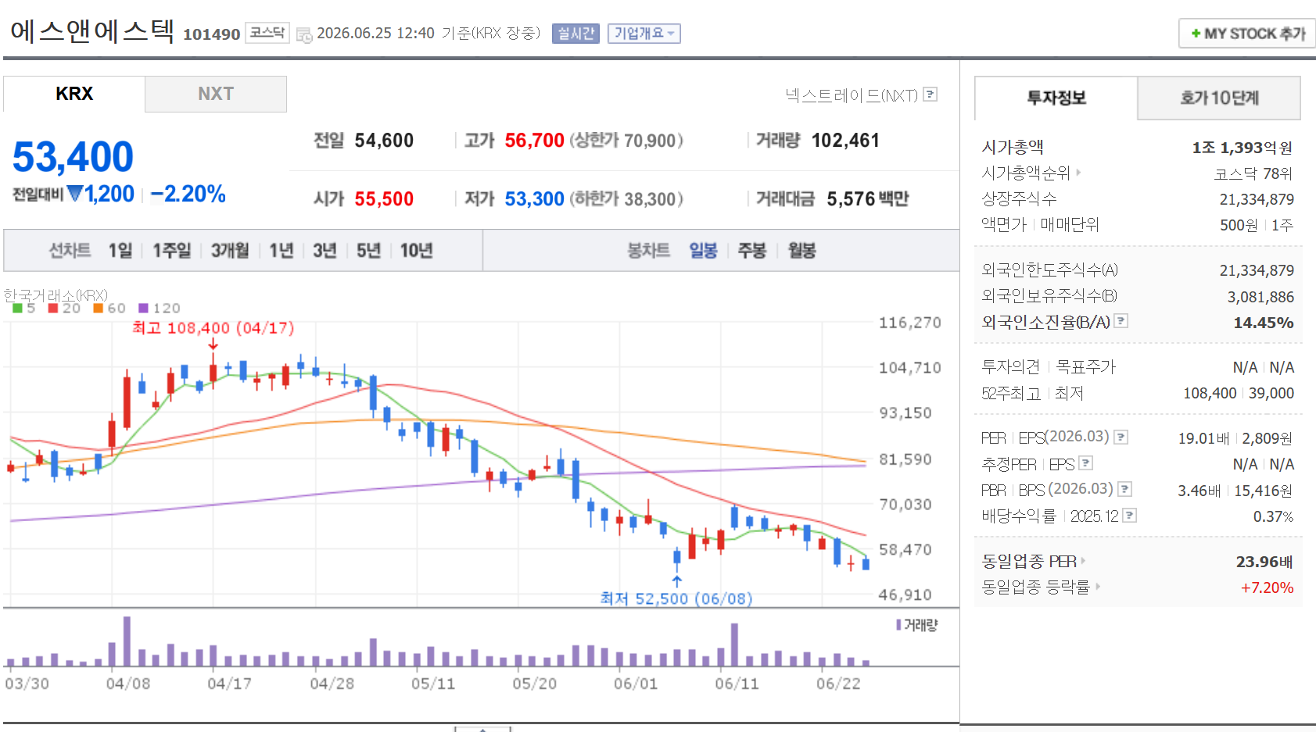Viewport: 1316px width, 732px height.
Task: Click the +7.20% industry change value
Action: point(1267,587)
